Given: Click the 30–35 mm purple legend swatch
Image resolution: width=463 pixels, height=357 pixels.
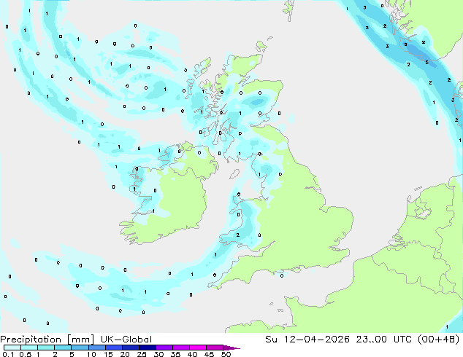Looking at the screenshot, I should pyautogui.click(x=164, y=348).
